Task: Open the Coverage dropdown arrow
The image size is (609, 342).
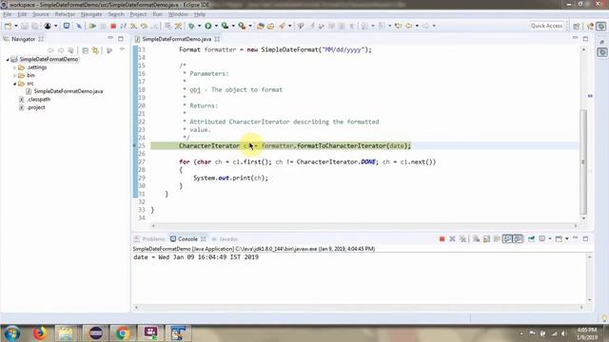Action: pos(233,26)
